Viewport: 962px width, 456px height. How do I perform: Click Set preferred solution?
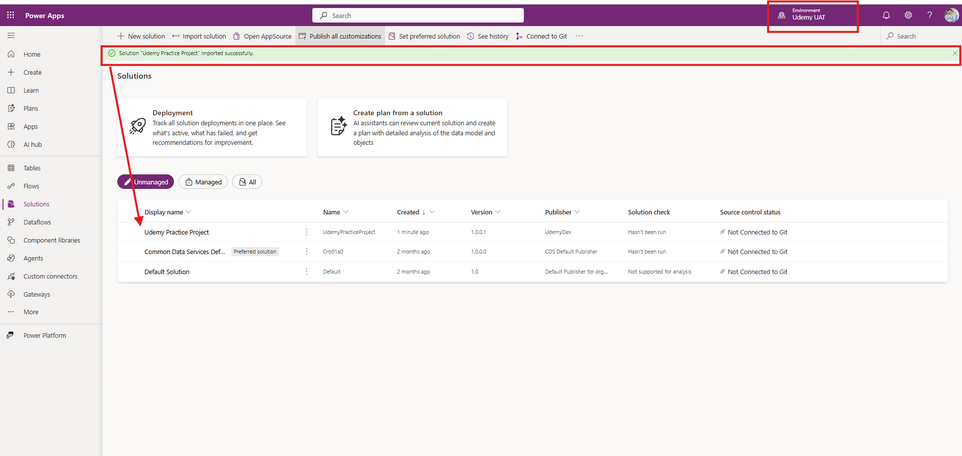pyautogui.click(x=424, y=36)
